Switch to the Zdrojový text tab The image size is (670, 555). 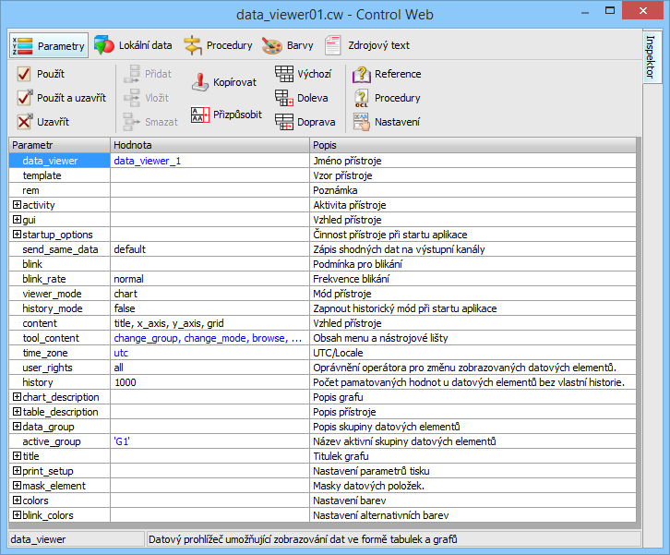[x=366, y=45]
